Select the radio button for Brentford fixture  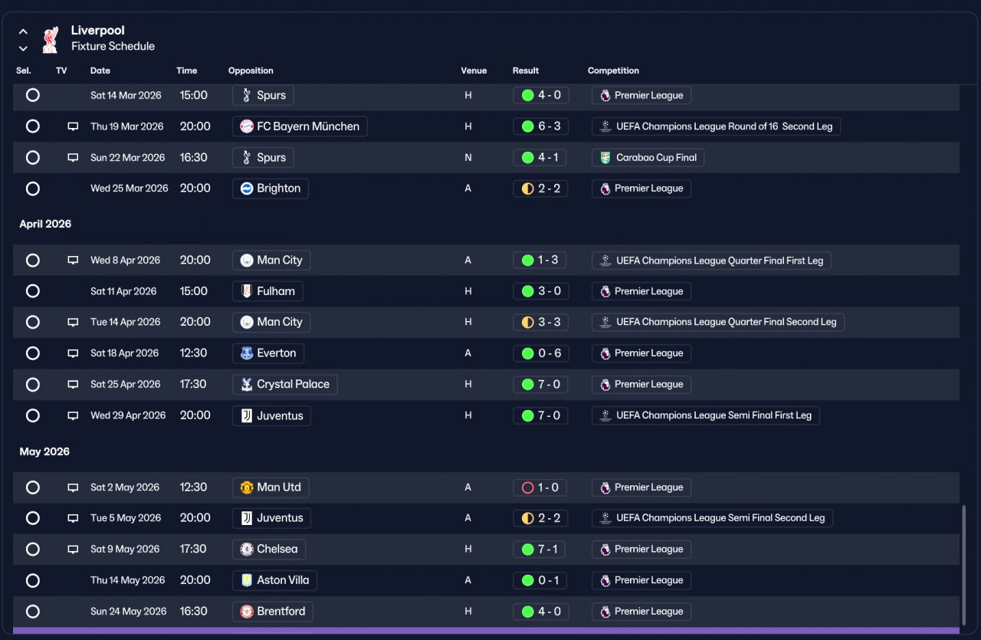click(x=32, y=612)
